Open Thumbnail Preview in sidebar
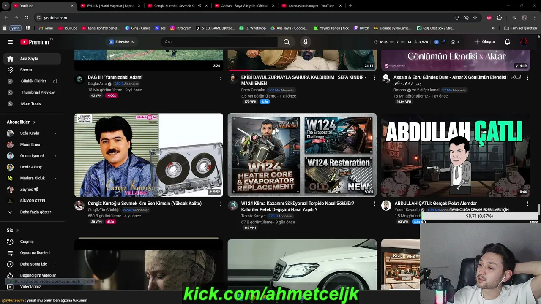This screenshot has height=304, width=541. [32, 92]
